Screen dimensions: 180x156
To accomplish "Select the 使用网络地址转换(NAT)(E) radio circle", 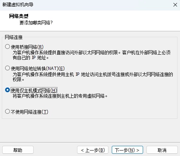I will coord(7,68).
